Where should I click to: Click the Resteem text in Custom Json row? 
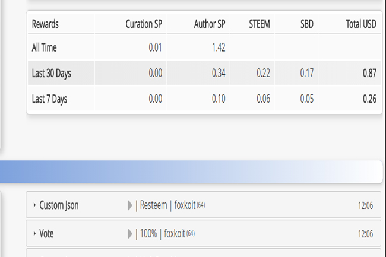tap(154, 205)
